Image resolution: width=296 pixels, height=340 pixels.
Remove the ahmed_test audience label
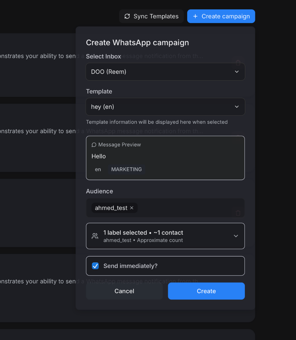132,208
